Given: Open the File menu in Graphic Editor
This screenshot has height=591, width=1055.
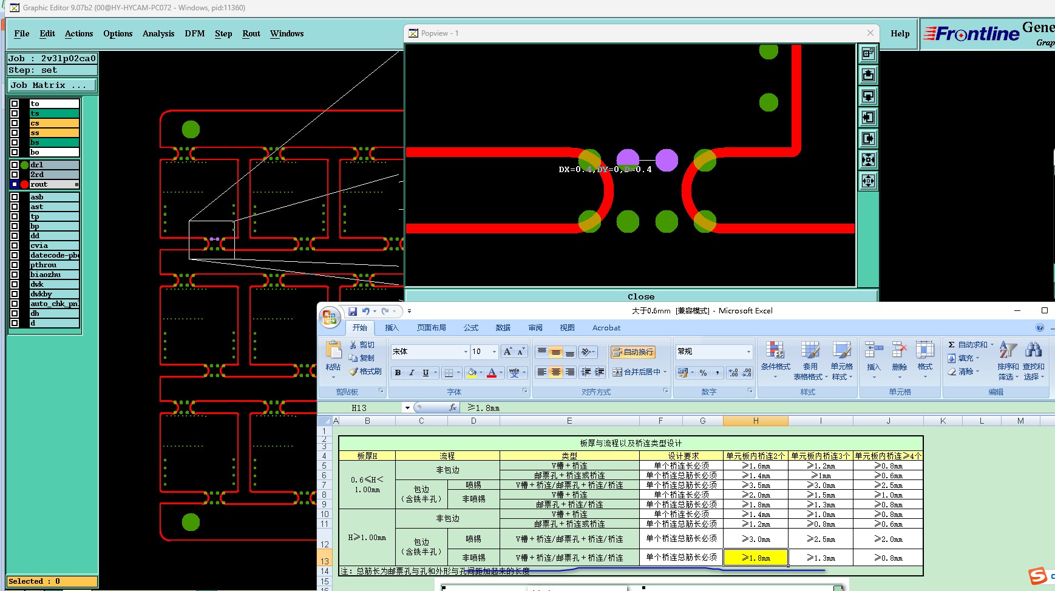Looking at the screenshot, I should 22,33.
